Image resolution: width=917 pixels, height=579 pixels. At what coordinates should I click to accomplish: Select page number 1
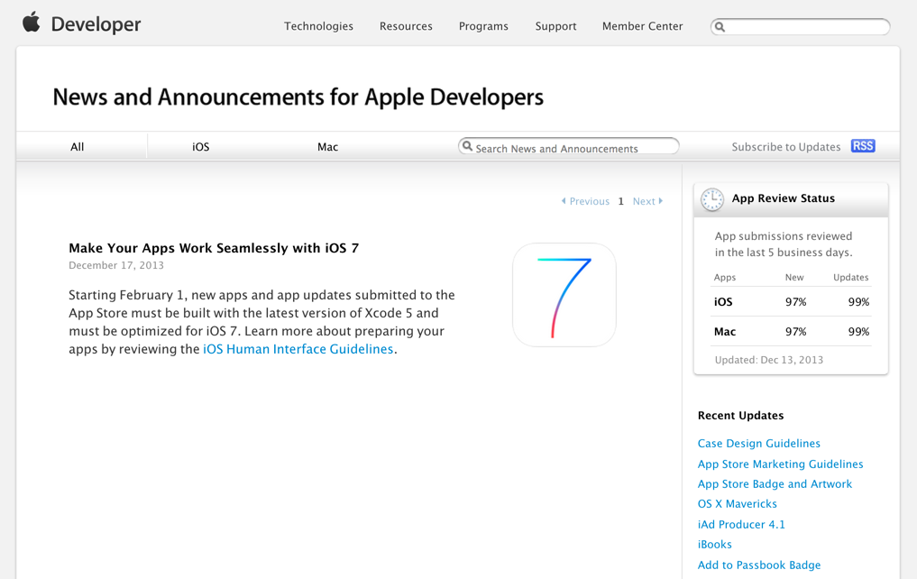click(x=620, y=201)
